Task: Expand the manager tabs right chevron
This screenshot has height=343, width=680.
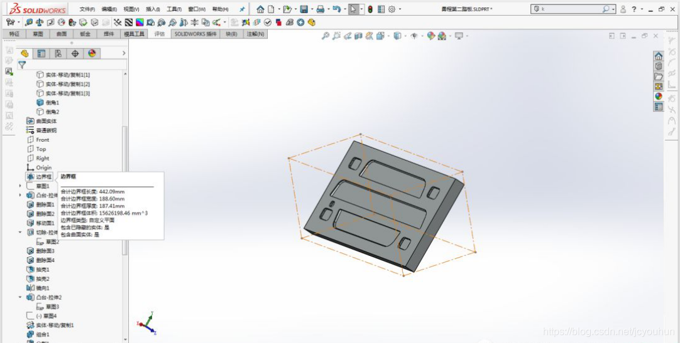Action: tap(124, 53)
